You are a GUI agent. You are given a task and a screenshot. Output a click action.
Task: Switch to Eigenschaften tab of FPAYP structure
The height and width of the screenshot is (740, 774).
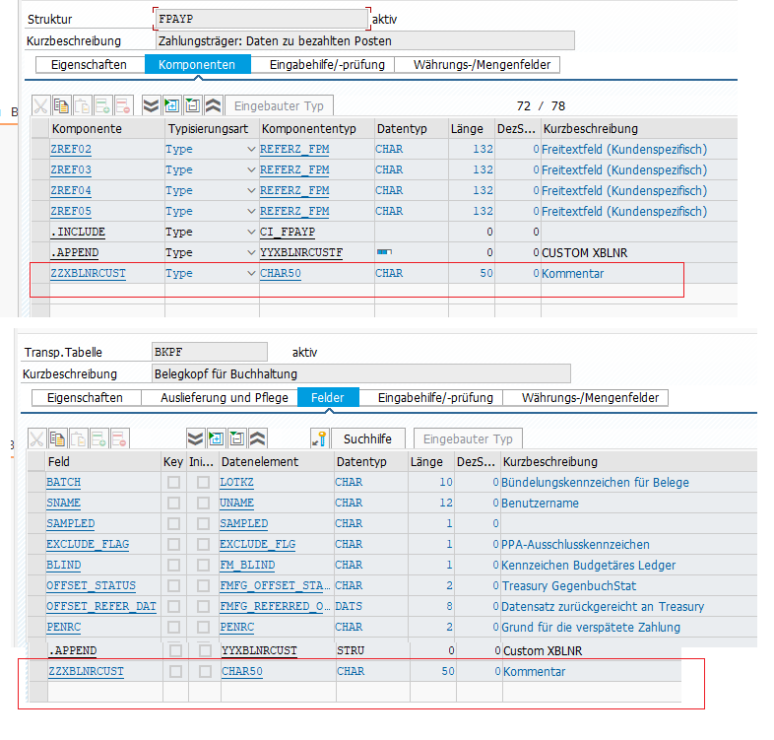point(89,65)
